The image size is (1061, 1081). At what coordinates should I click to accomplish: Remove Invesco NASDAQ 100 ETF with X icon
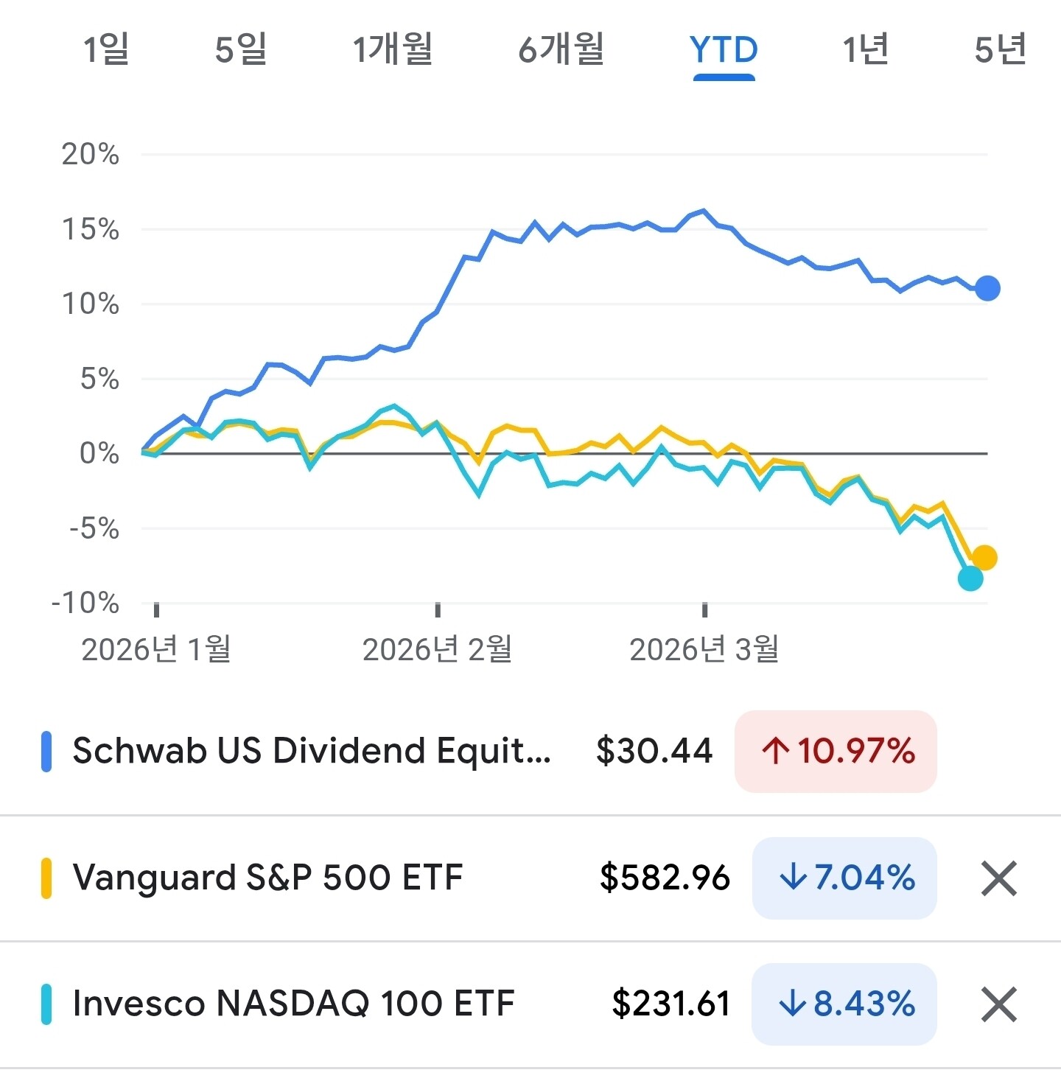(x=998, y=1004)
